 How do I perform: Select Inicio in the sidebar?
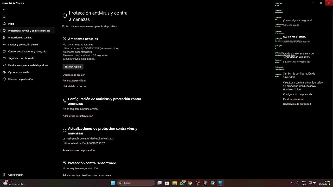[x=11, y=24]
